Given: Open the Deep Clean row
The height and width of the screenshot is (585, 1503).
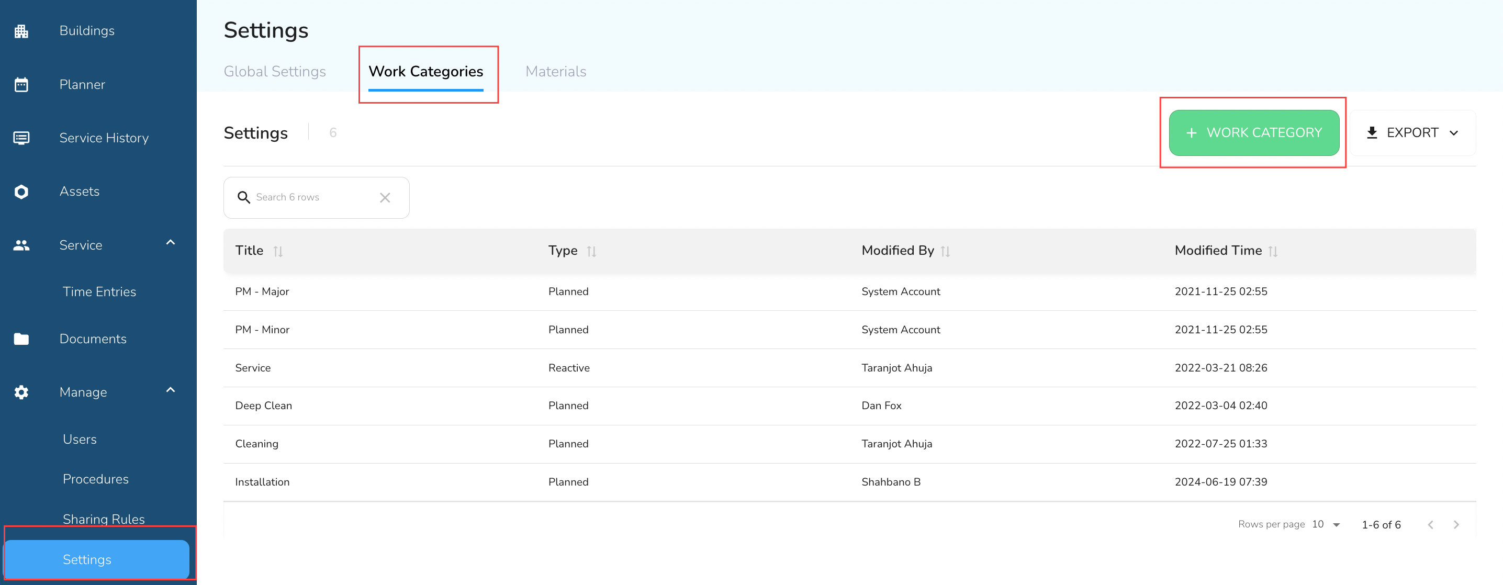Looking at the screenshot, I should click(849, 406).
